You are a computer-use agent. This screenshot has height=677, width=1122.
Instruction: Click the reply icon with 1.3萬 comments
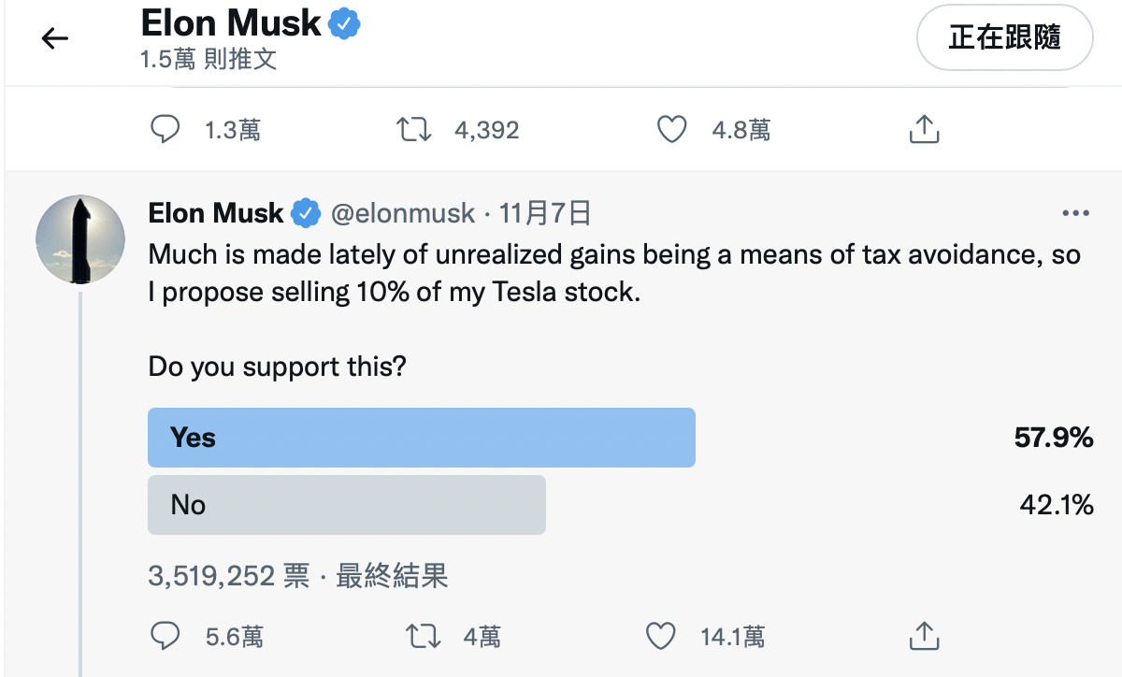165,129
